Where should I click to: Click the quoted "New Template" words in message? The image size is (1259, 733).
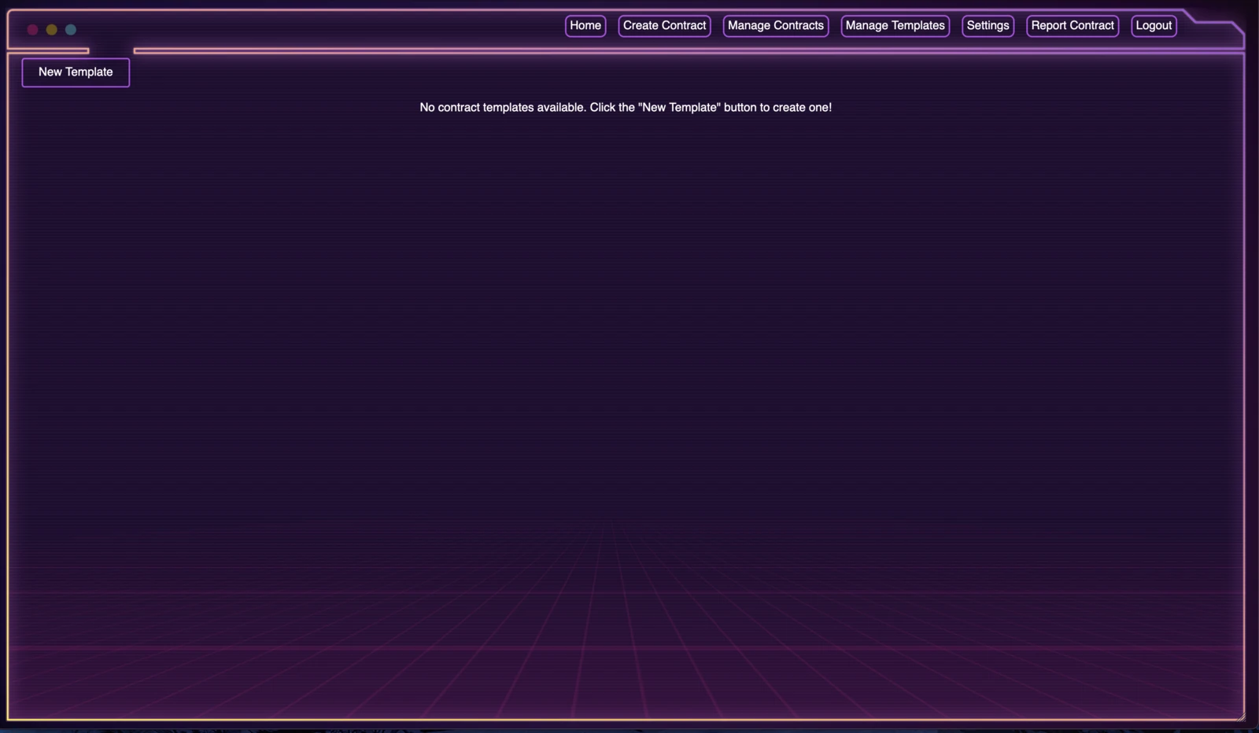(681, 108)
